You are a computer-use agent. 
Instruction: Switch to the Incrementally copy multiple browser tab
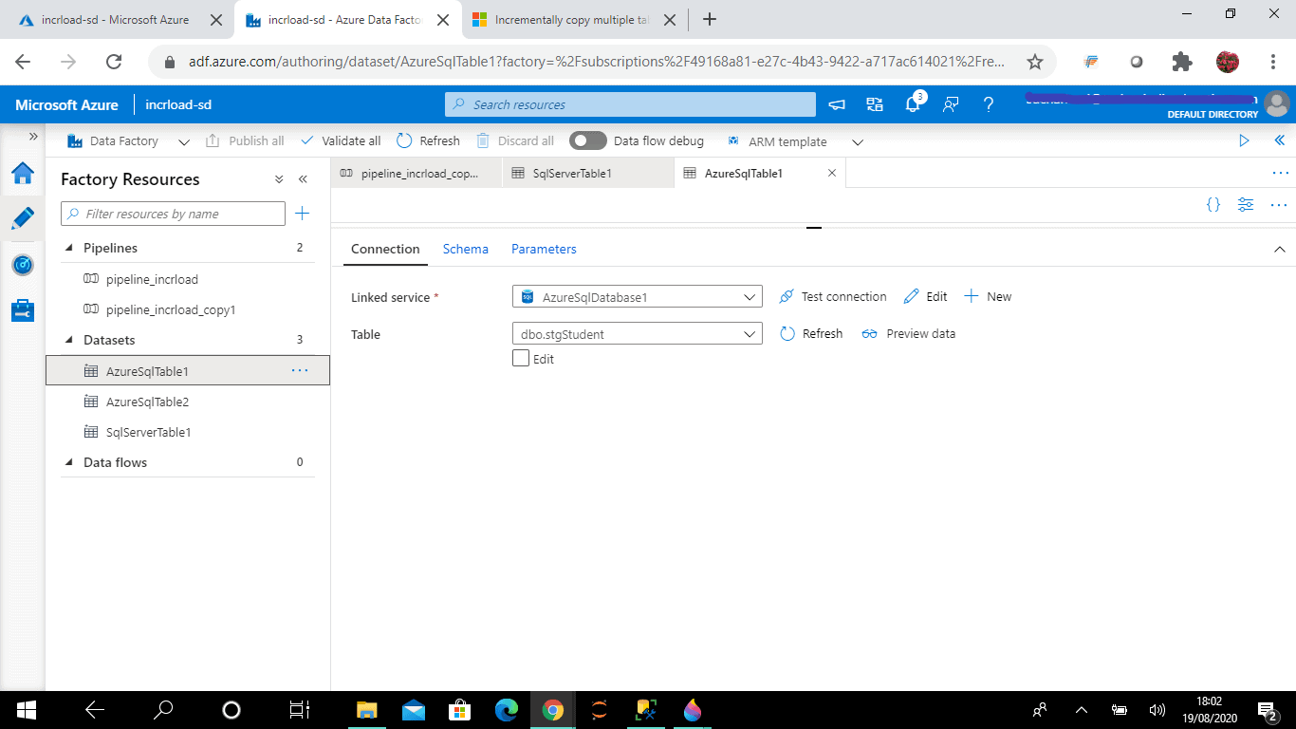(573, 19)
